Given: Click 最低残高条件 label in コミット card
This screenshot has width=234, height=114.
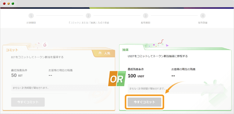Looking at the screenshot, I should (19, 70).
